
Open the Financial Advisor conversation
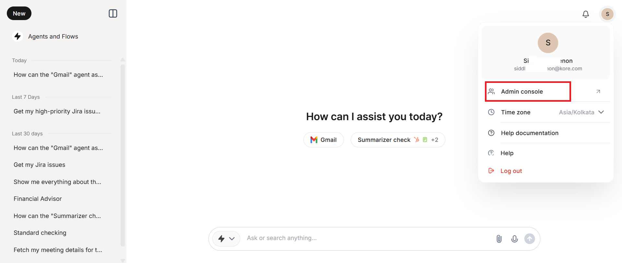coord(38,199)
